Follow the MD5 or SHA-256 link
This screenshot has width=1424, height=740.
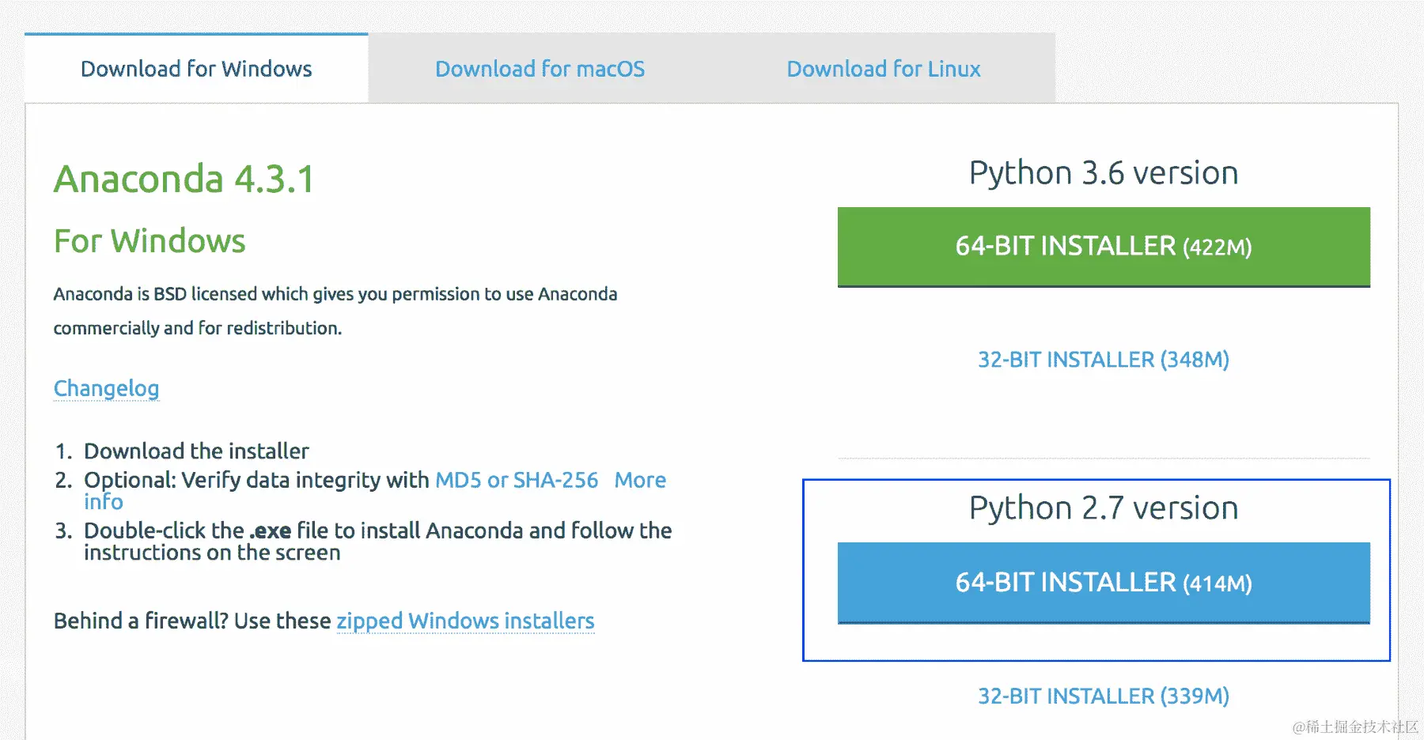coord(516,480)
